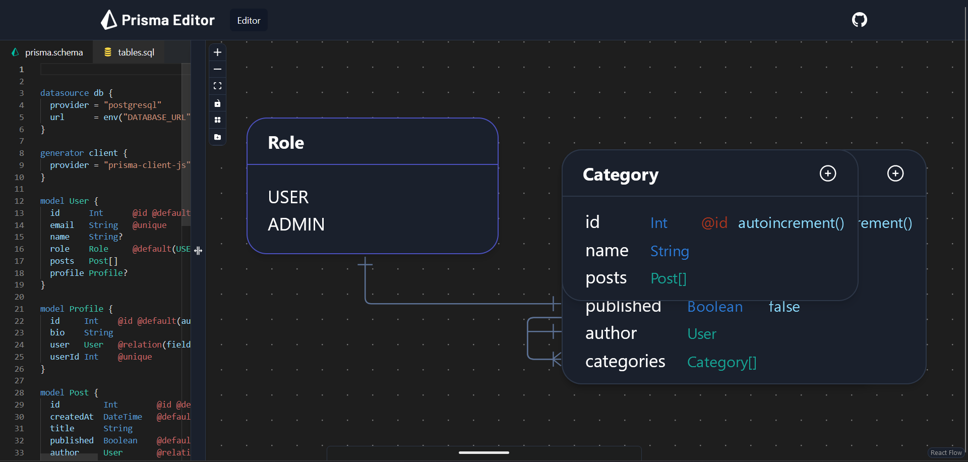968x462 pixels.
Task: Zoom out using the minus toolbar icon
Action: (217, 69)
